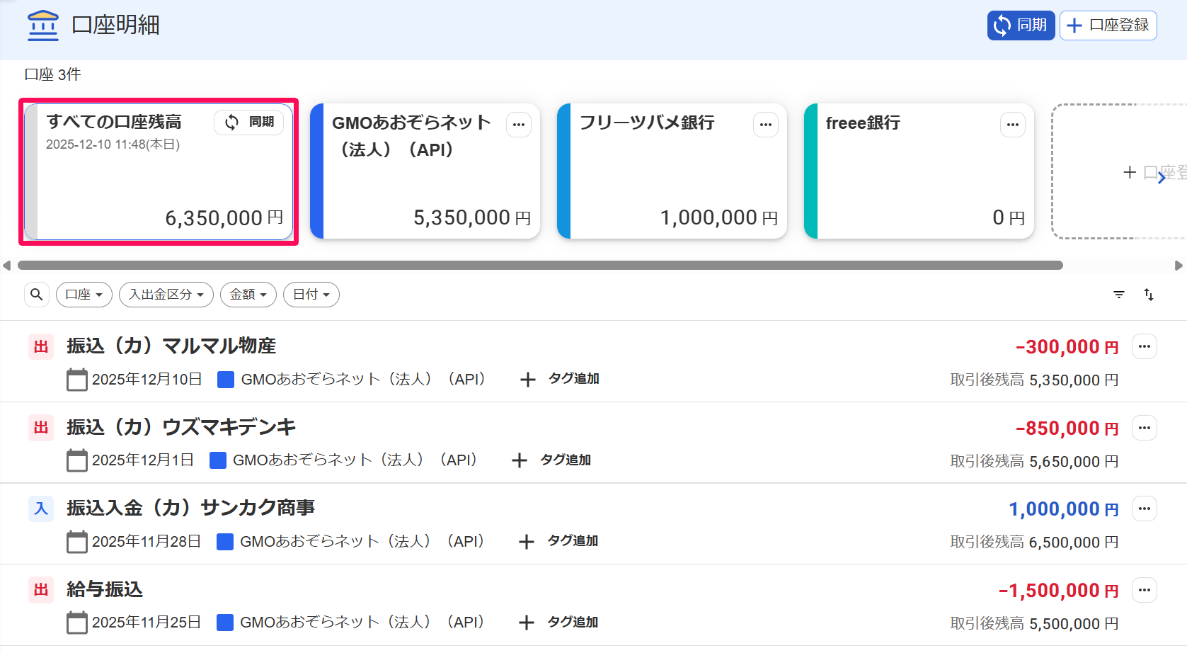Open transaction 振込入金（カ）サンカク商事
The width and height of the screenshot is (1187, 653).
(191, 508)
